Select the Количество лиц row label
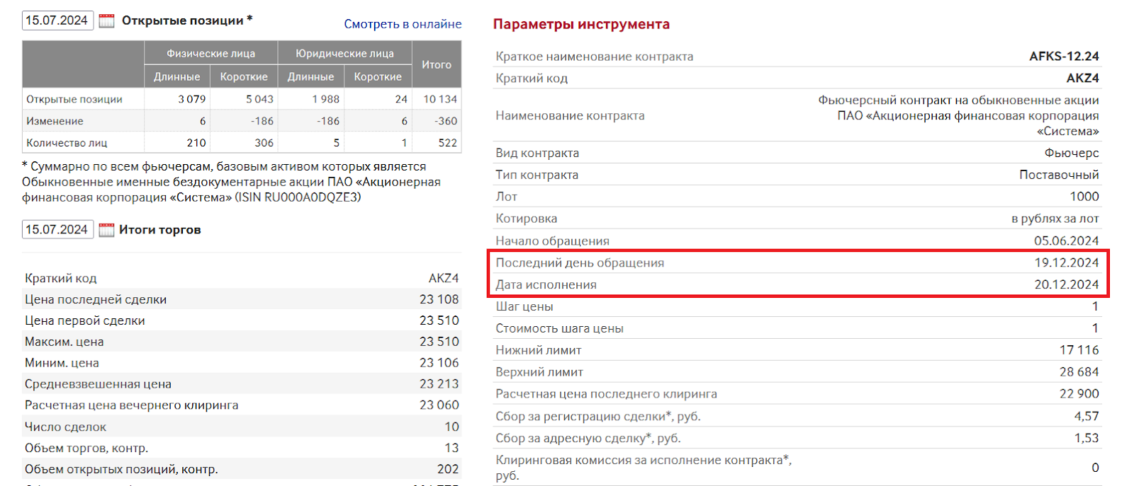This screenshot has width=1134, height=486. [67, 143]
